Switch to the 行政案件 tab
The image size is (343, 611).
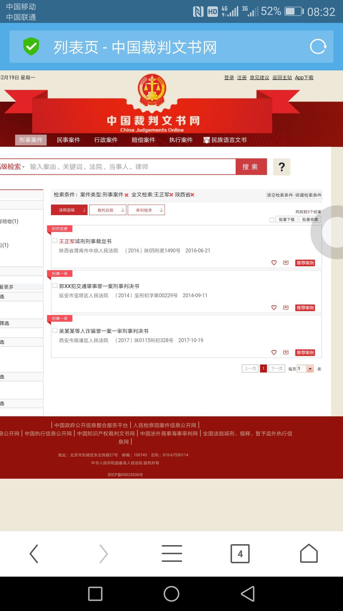tap(106, 140)
